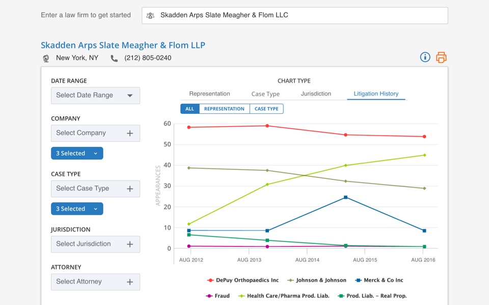This screenshot has width=489, height=305.
Task: Click the globe location icon
Action: pos(46,58)
